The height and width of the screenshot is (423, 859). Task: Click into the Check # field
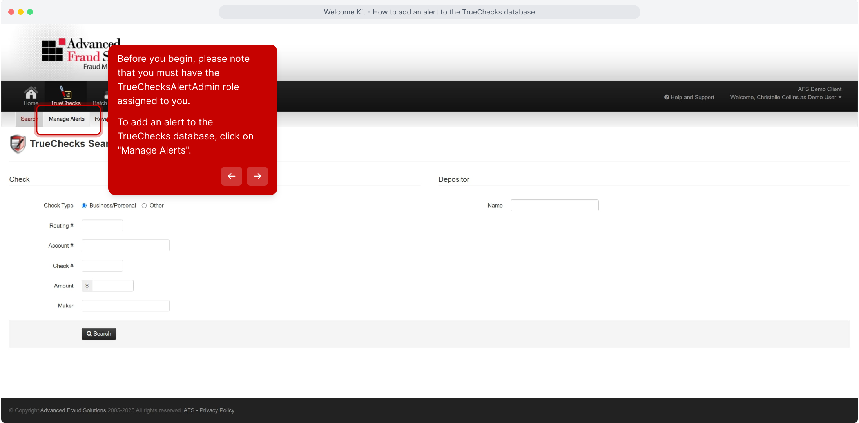(102, 266)
